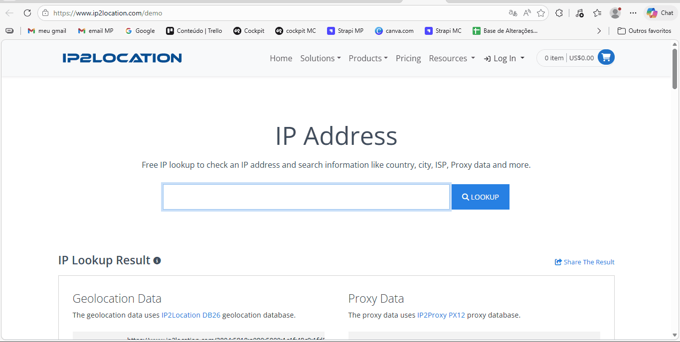Click scrollbar up arrow
This screenshot has height=342, width=680.
tap(675, 44)
